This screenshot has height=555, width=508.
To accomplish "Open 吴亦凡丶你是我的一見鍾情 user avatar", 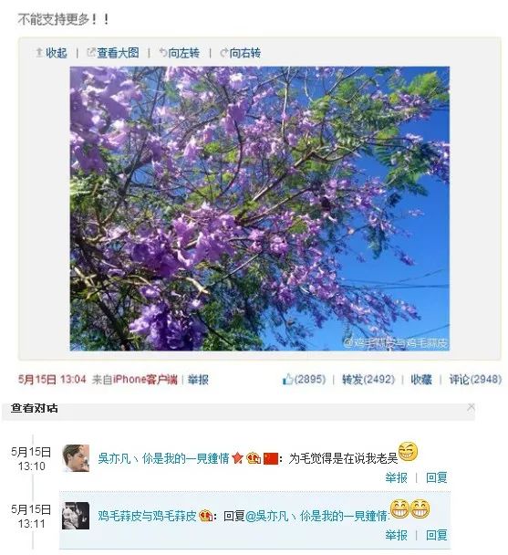I will pyautogui.click(x=76, y=458).
